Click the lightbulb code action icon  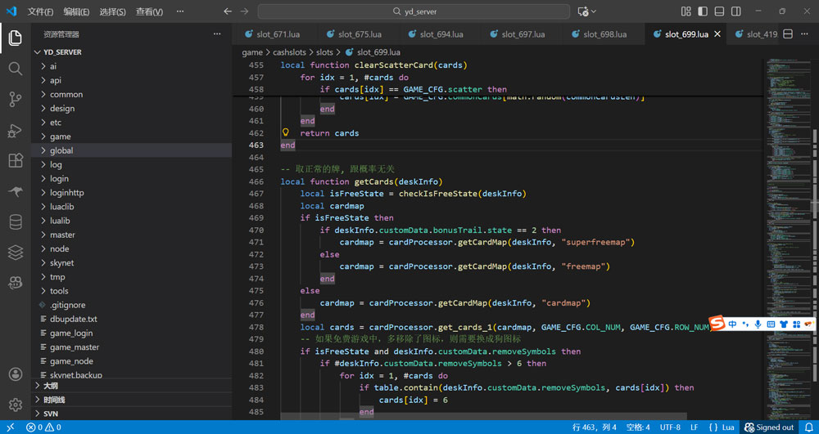point(286,132)
